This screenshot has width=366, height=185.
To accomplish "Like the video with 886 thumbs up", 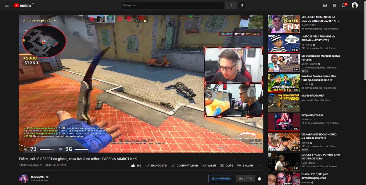I will 136,165.
